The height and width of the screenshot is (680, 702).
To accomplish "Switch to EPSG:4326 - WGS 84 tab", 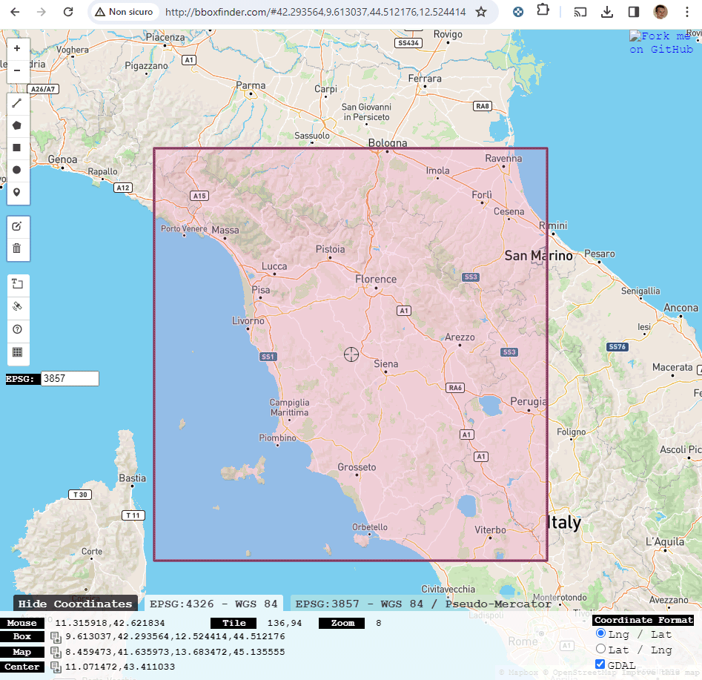I will (x=213, y=604).
